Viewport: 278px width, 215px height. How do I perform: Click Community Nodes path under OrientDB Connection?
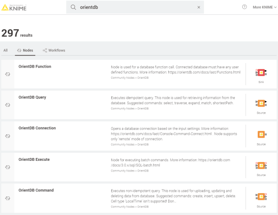click(x=130, y=145)
